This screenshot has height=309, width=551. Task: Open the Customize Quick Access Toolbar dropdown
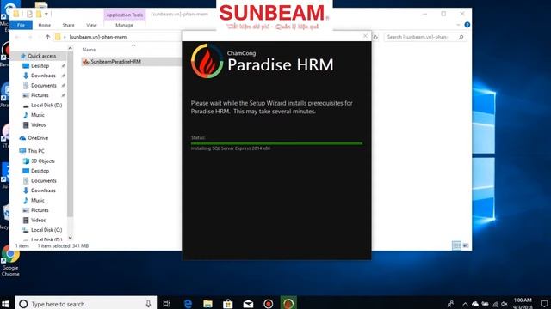[46, 15]
